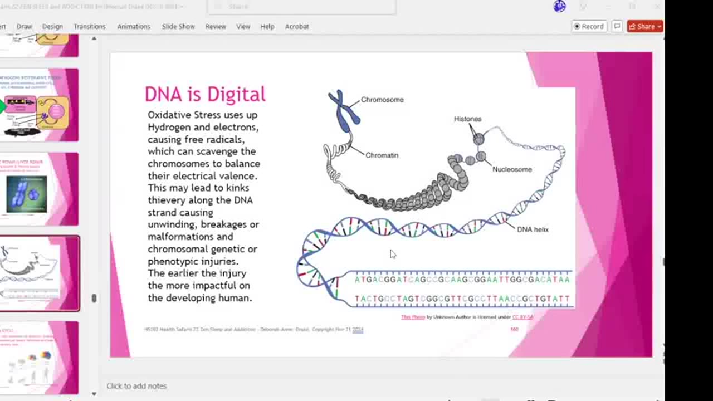
Task: Click the 'DNA helix' label
Action: click(x=533, y=229)
